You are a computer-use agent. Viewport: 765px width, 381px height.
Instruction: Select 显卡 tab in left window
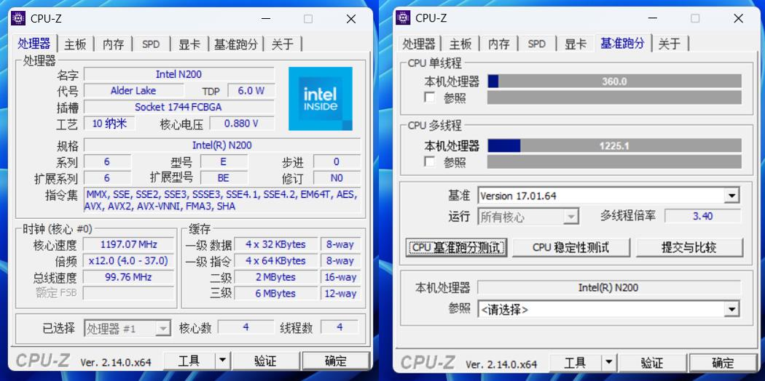(189, 44)
